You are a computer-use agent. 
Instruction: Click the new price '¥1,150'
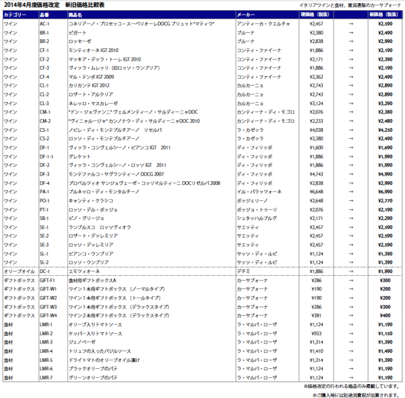tap(385, 334)
